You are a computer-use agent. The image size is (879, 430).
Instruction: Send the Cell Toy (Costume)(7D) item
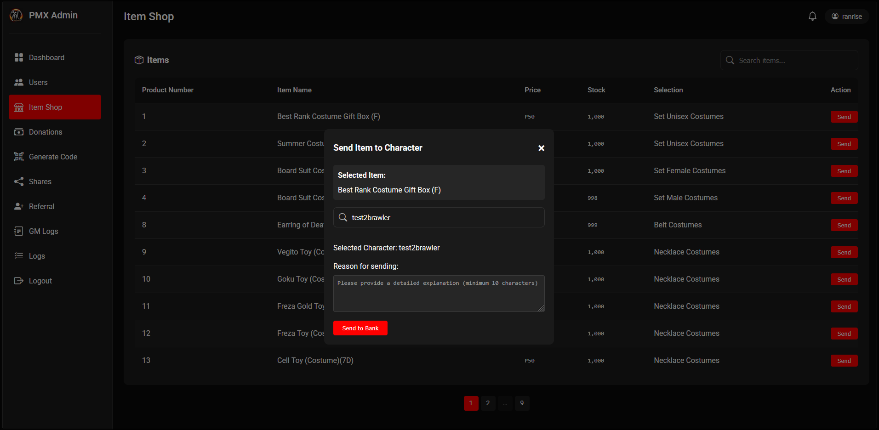click(844, 361)
